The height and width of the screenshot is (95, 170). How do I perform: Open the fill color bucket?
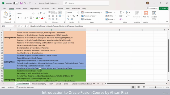click(x=37, y=18)
